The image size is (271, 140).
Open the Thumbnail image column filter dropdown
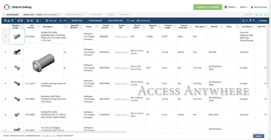(x=23, y=27)
